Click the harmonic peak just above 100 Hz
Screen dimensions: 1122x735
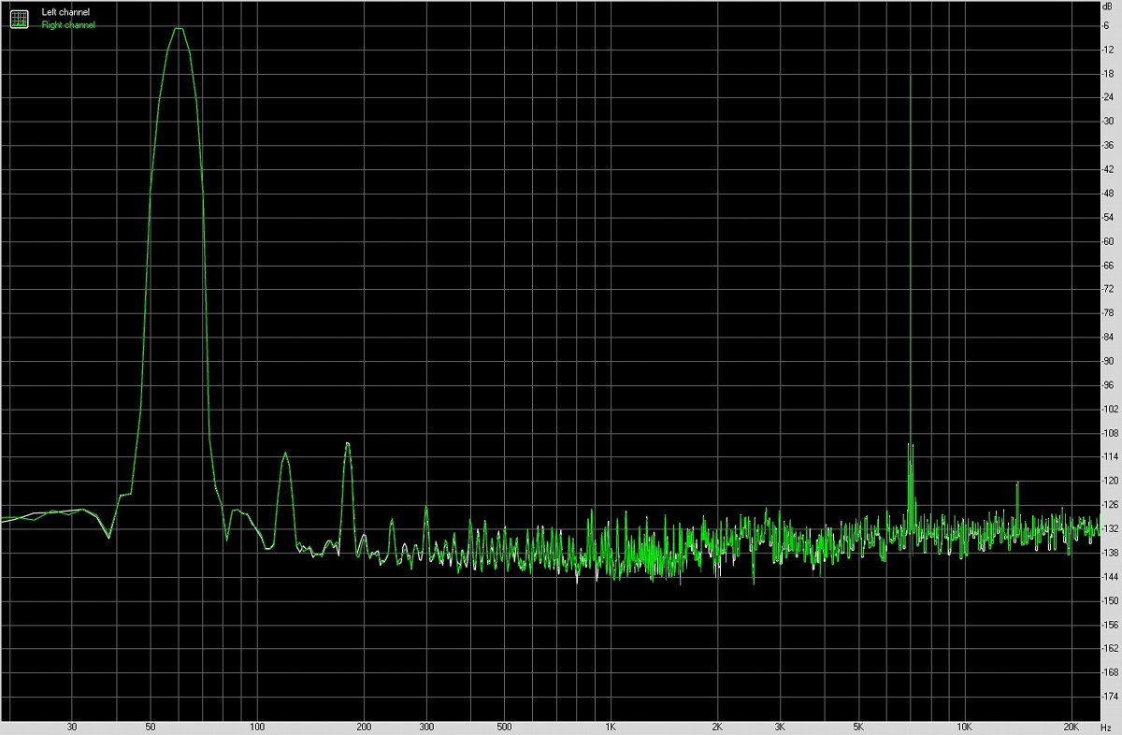click(285, 454)
